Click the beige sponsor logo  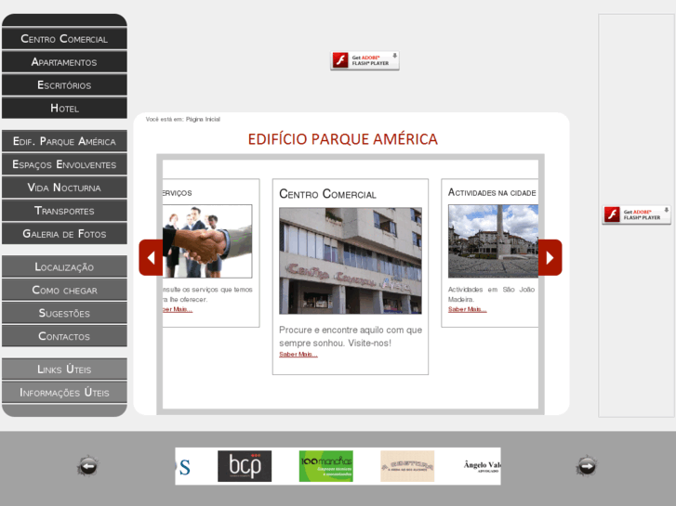point(407,466)
